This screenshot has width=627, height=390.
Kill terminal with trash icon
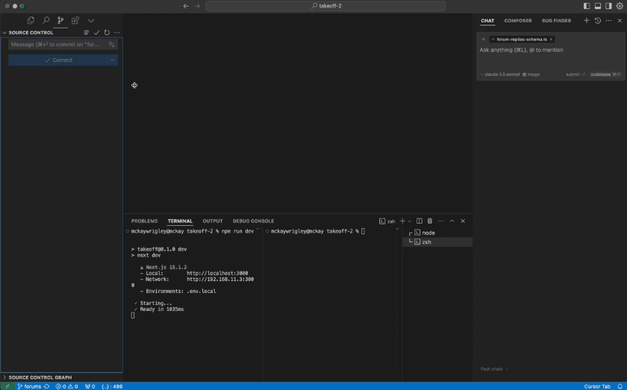[430, 221]
